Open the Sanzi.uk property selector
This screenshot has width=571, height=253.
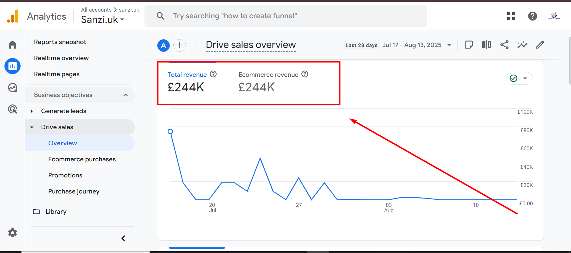coord(102,20)
